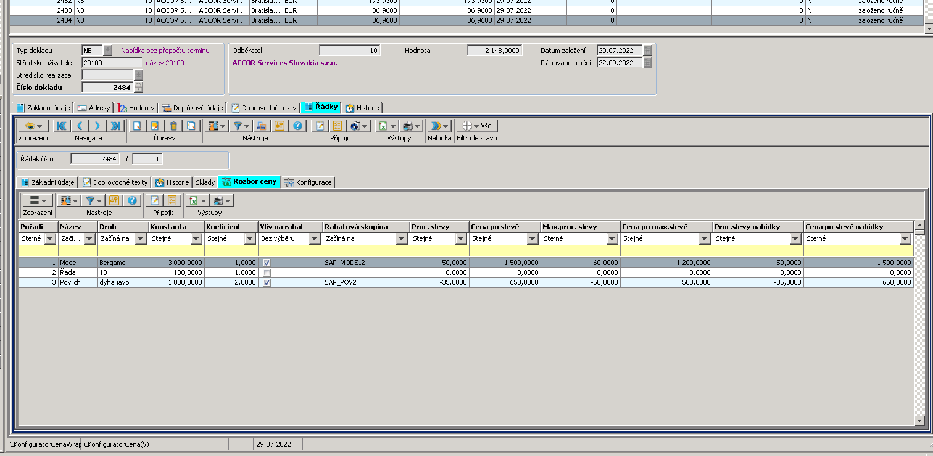The width and height of the screenshot is (933, 456).
Task: Expand the Rabatová skupina filter dropdown
Action: pyautogui.click(x=404, y=239)
